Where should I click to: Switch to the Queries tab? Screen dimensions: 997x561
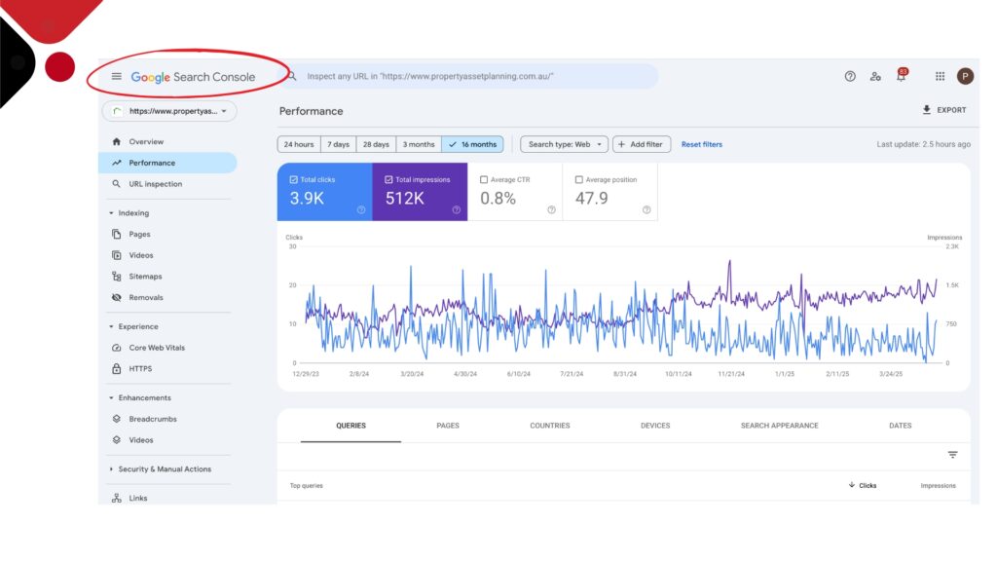pos(351,426)
